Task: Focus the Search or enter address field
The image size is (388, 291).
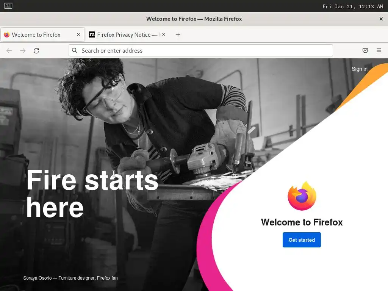Action: click(201, 50)
